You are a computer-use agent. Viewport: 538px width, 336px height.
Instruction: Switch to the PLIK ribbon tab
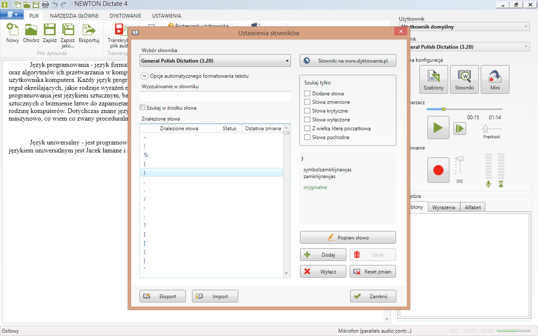click(34, 16)
